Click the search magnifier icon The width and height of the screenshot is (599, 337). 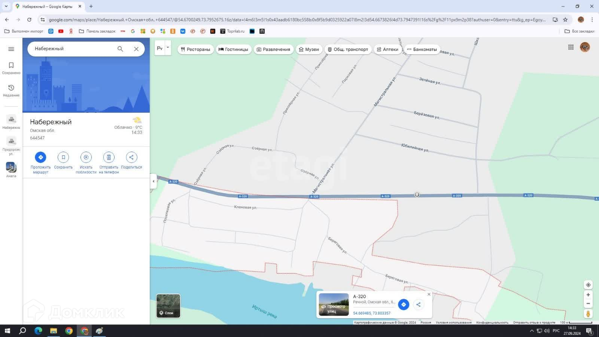(x=120, y=49)
